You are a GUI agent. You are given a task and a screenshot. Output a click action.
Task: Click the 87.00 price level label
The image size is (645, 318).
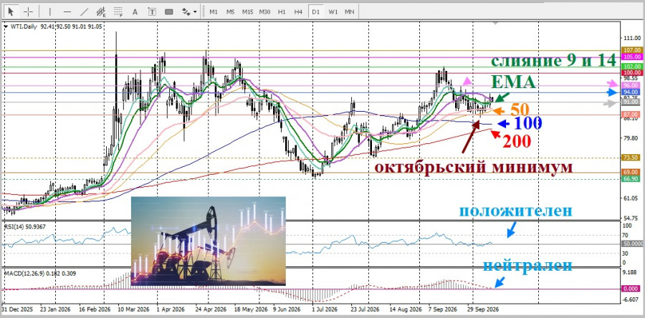631,114
